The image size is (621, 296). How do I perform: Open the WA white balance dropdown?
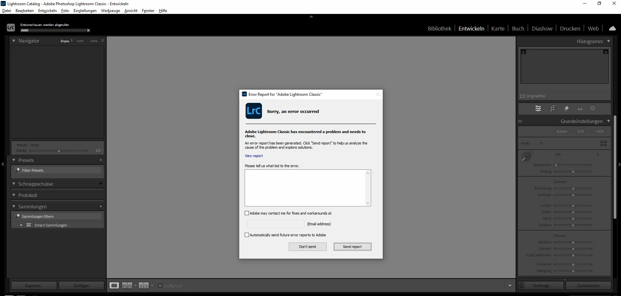coord(598,154)
